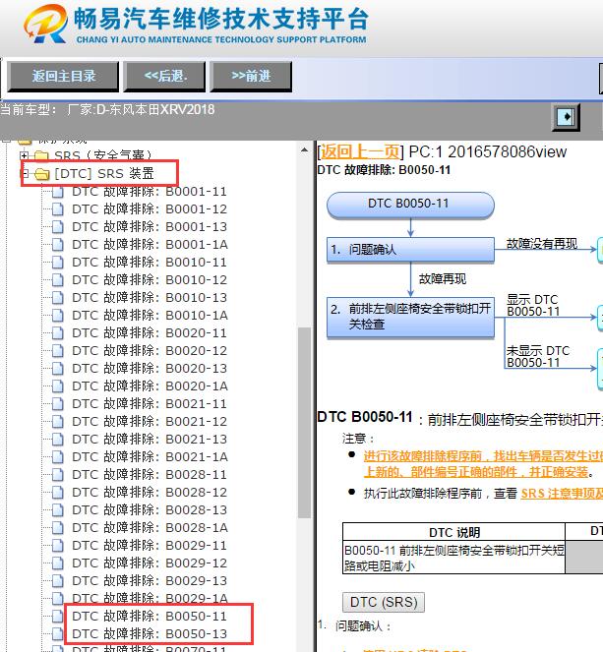Go forward with the >>前进 button
603x652 pixels.
[251, 77]
